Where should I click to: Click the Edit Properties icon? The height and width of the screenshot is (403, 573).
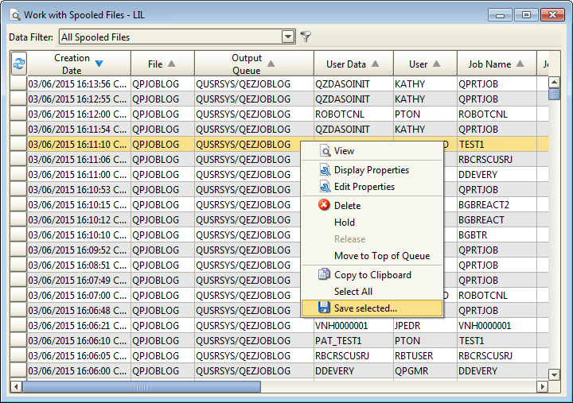[325, 187]
